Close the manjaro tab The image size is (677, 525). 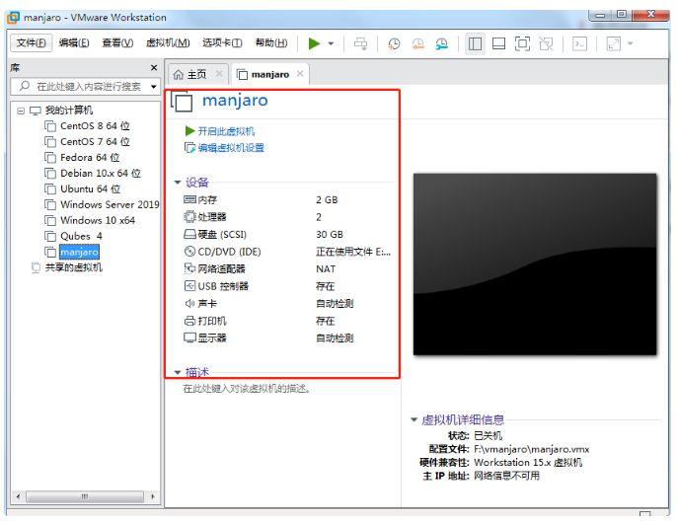(x=300, y=74)
